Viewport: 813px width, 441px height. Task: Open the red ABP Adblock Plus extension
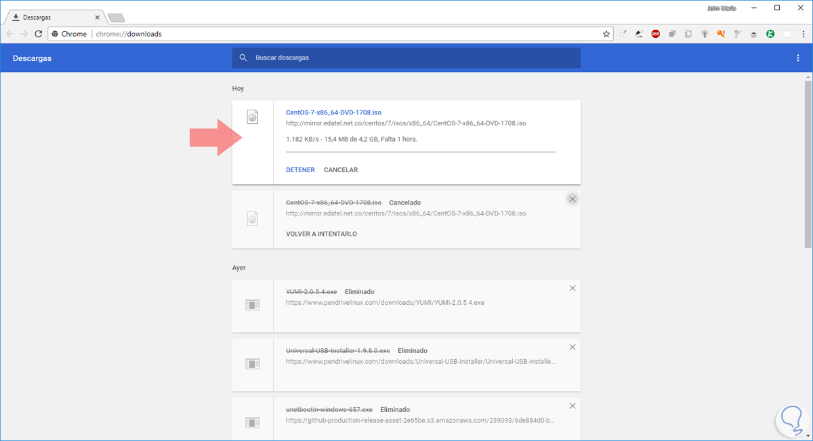tap(656, 33)
